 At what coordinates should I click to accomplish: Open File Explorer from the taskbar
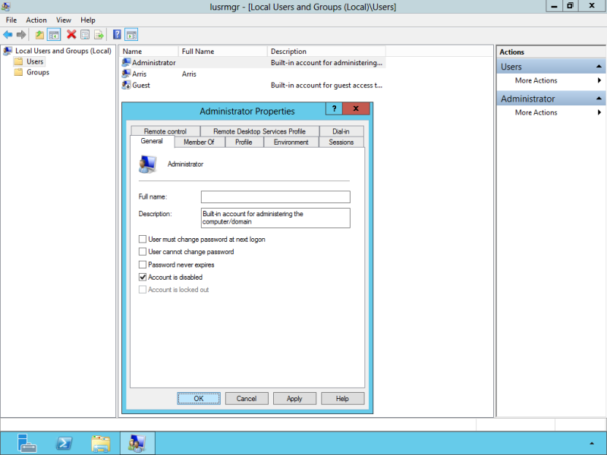click(x=101, y=444)
